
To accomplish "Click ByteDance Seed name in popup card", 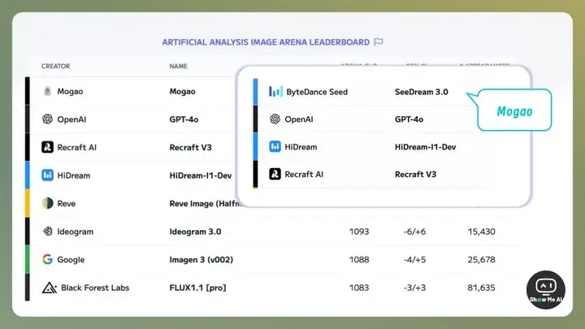I will [x=317, y=92].
